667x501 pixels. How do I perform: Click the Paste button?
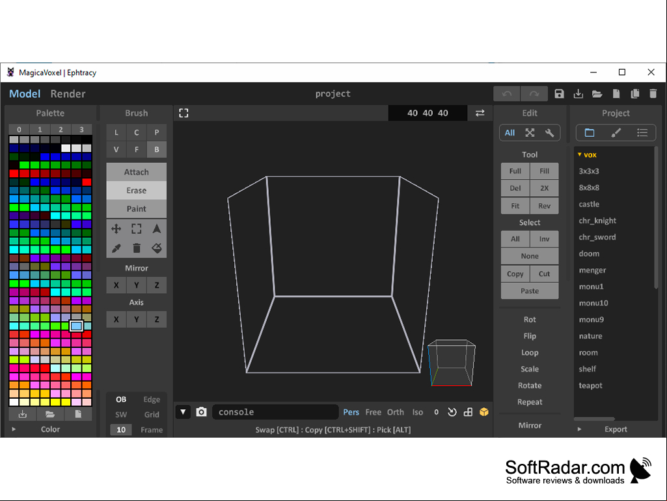click(530, 291)
